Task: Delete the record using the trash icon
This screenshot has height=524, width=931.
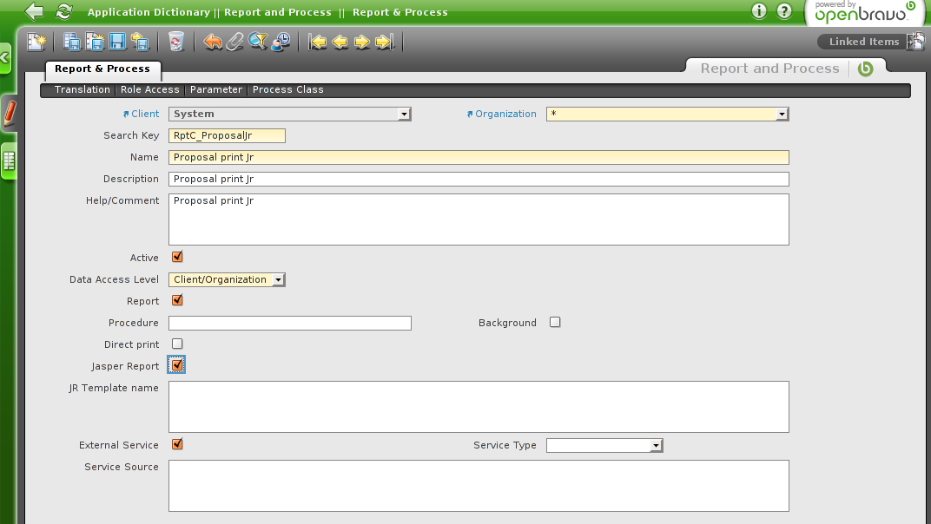Action: tap(175, 42)
